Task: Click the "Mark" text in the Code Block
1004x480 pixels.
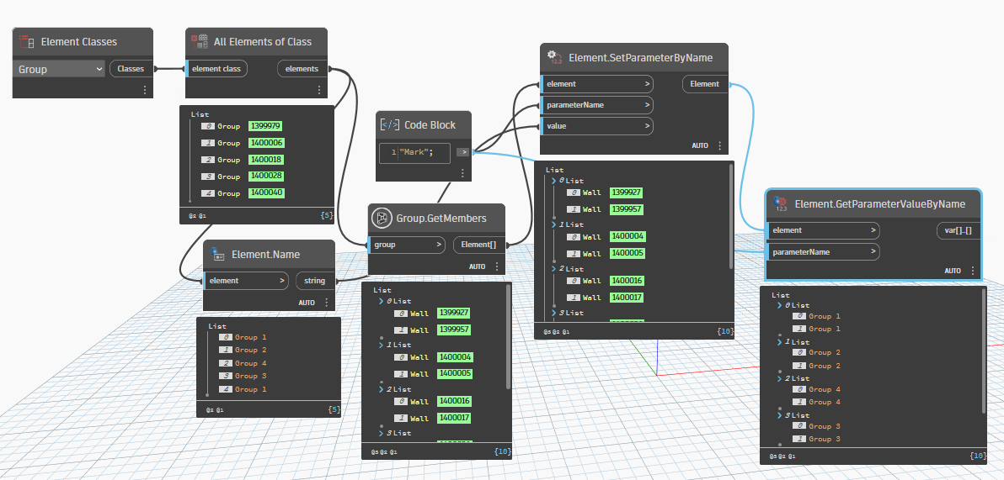Action: [416, 152]
